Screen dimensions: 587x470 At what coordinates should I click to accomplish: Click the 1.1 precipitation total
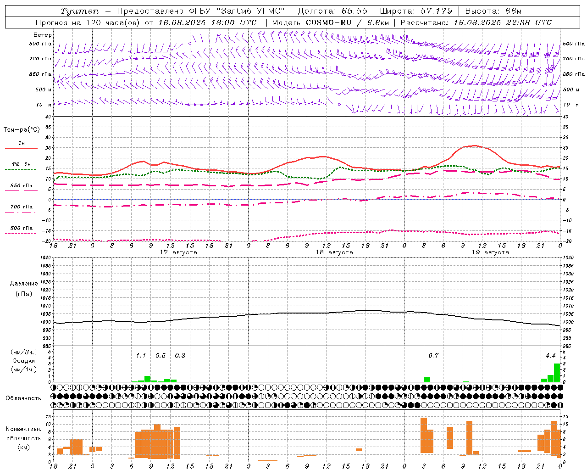point(141,356)
